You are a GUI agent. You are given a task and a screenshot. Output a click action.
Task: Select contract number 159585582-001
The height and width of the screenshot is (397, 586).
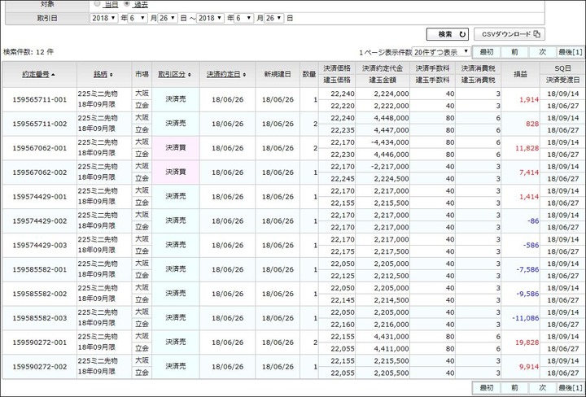39,269
